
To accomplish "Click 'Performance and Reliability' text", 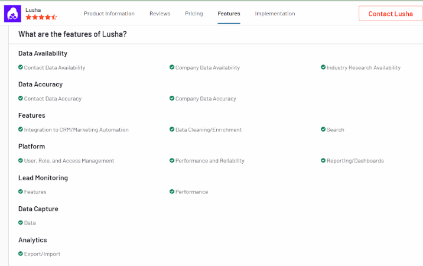I will pyautogui.click(x=210, y=161).
